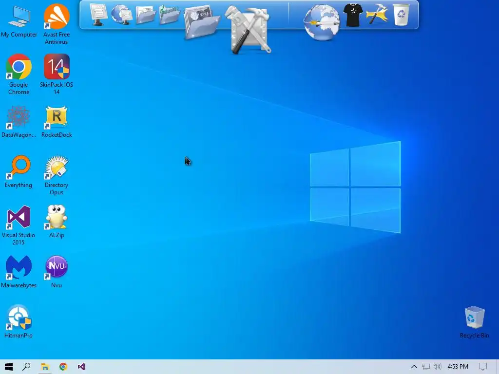Select the Malwarebytes desktop shortcut
This screenshot has width=499, height=374.
coord(19,272)
